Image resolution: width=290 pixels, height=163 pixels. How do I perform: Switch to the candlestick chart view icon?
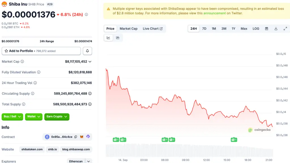coord(118,38)
